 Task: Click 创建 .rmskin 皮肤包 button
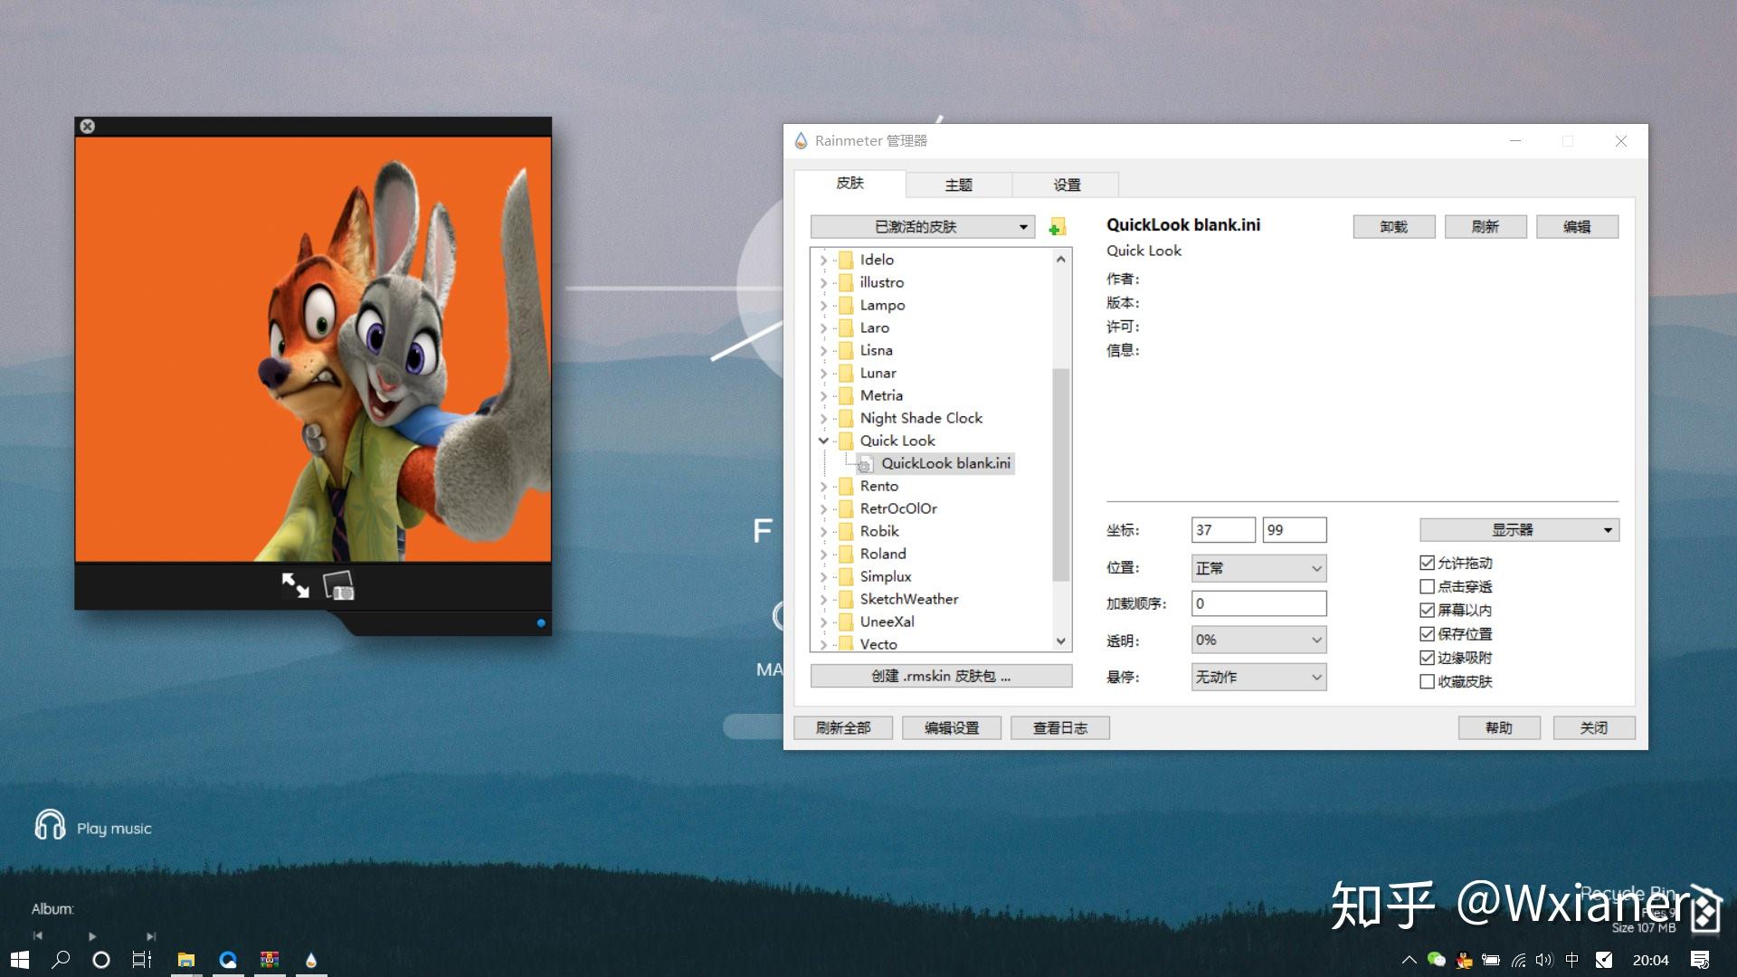click(941, 676)
